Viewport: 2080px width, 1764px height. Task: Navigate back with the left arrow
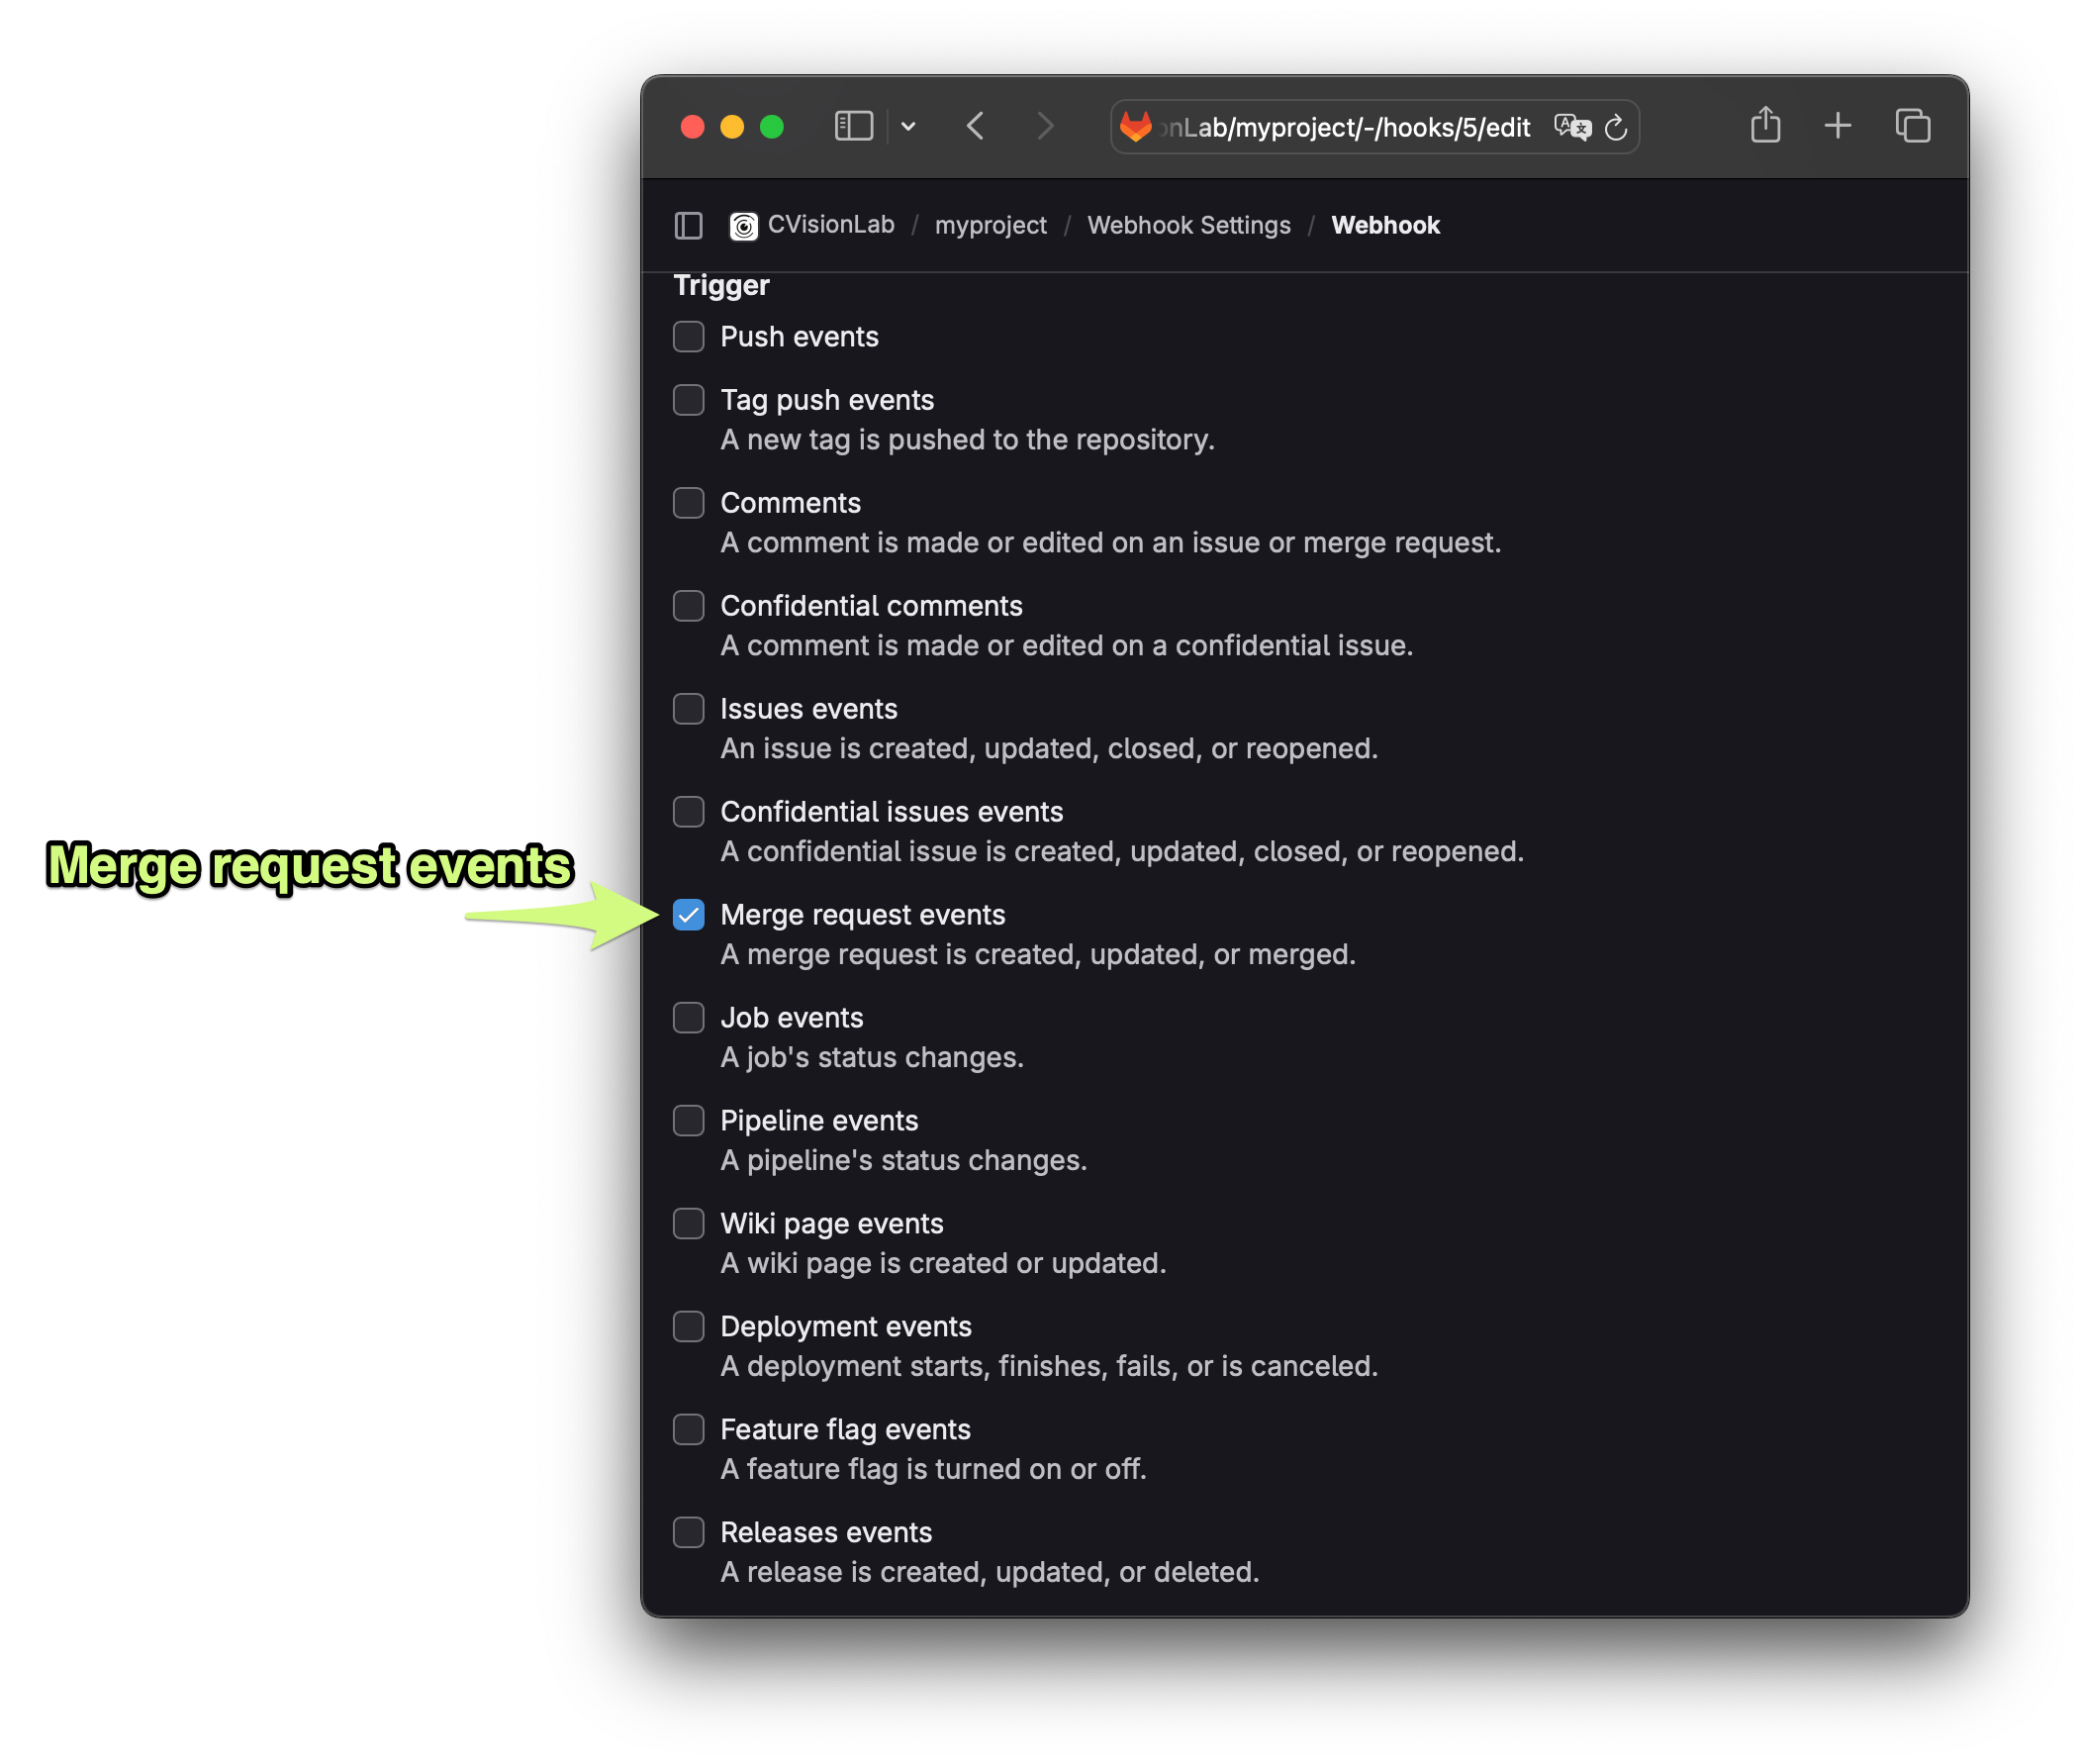975,125
